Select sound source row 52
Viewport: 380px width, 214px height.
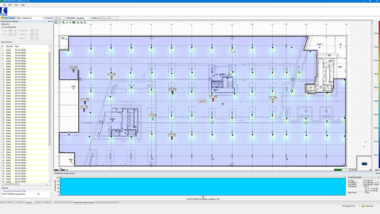(x=24, y=182)
